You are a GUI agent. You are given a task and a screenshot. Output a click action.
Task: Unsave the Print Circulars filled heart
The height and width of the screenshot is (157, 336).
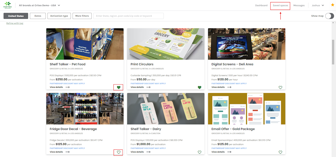pos(199,88)
